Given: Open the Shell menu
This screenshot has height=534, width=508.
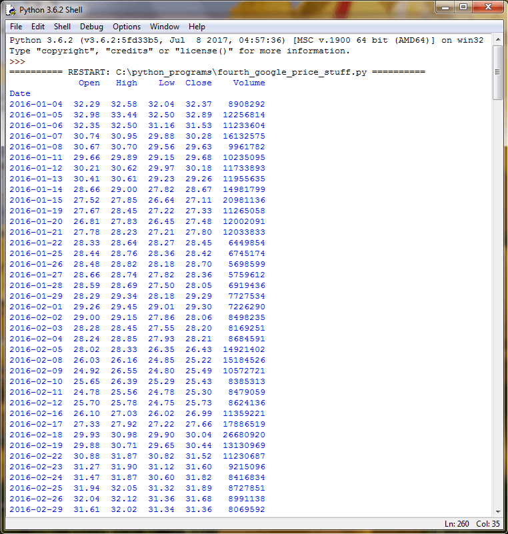Looking at the screenshot, I should coord(62,27).
